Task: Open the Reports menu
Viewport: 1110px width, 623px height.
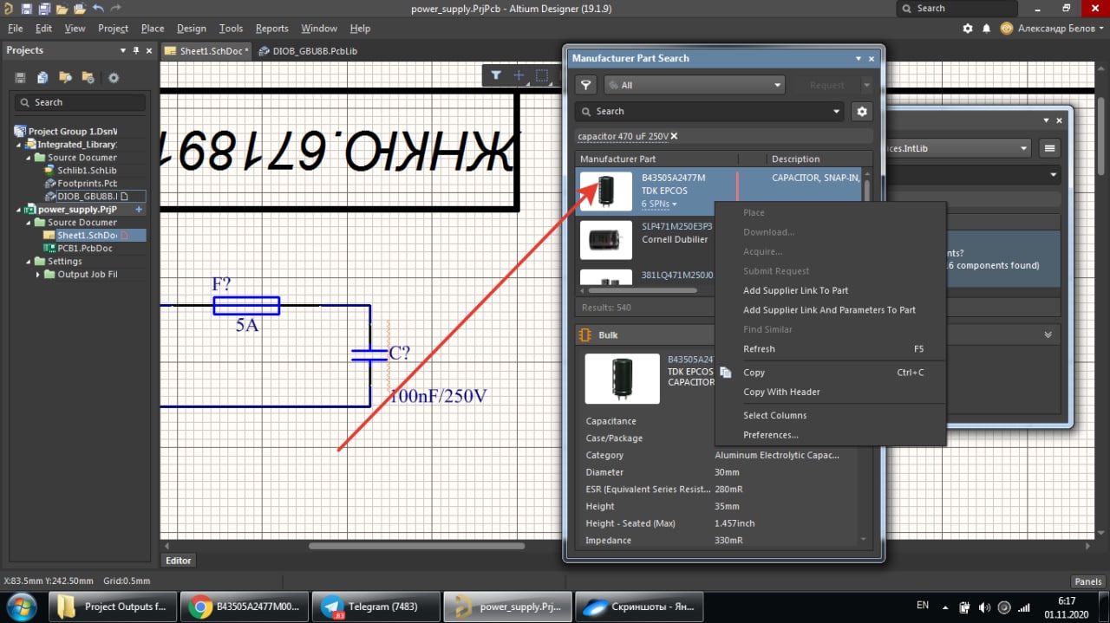Action: (271, 29)
